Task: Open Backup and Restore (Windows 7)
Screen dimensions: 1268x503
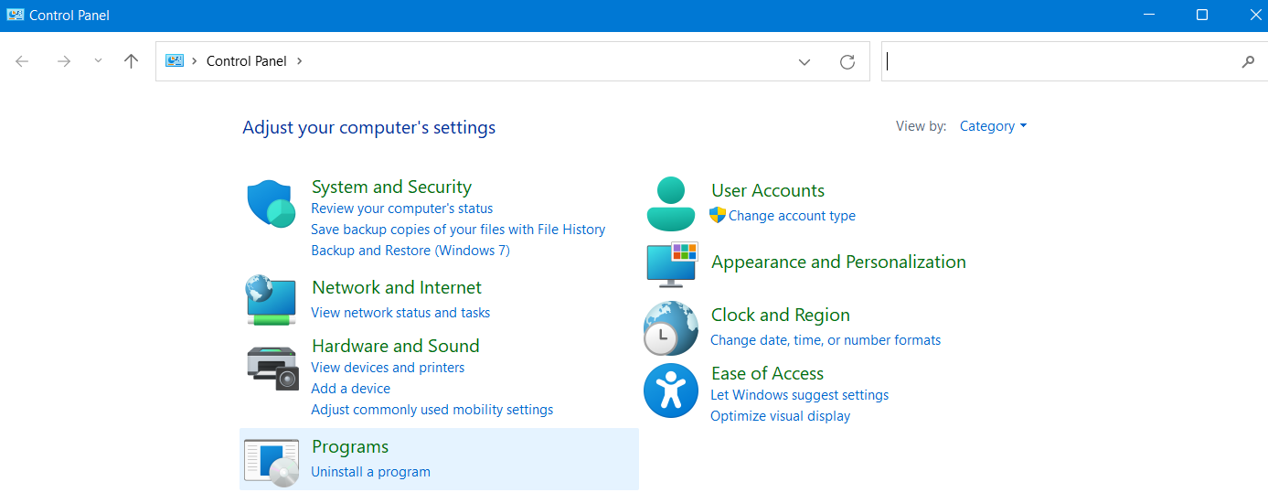Action: [x=410, y=251]
